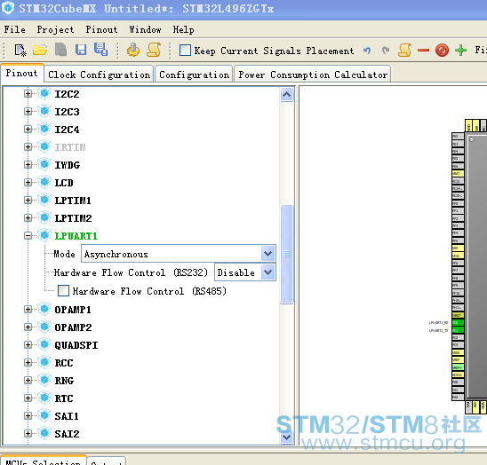
Task: Click the scroll up arrow of peripheral tree
Action: (286, 94)
